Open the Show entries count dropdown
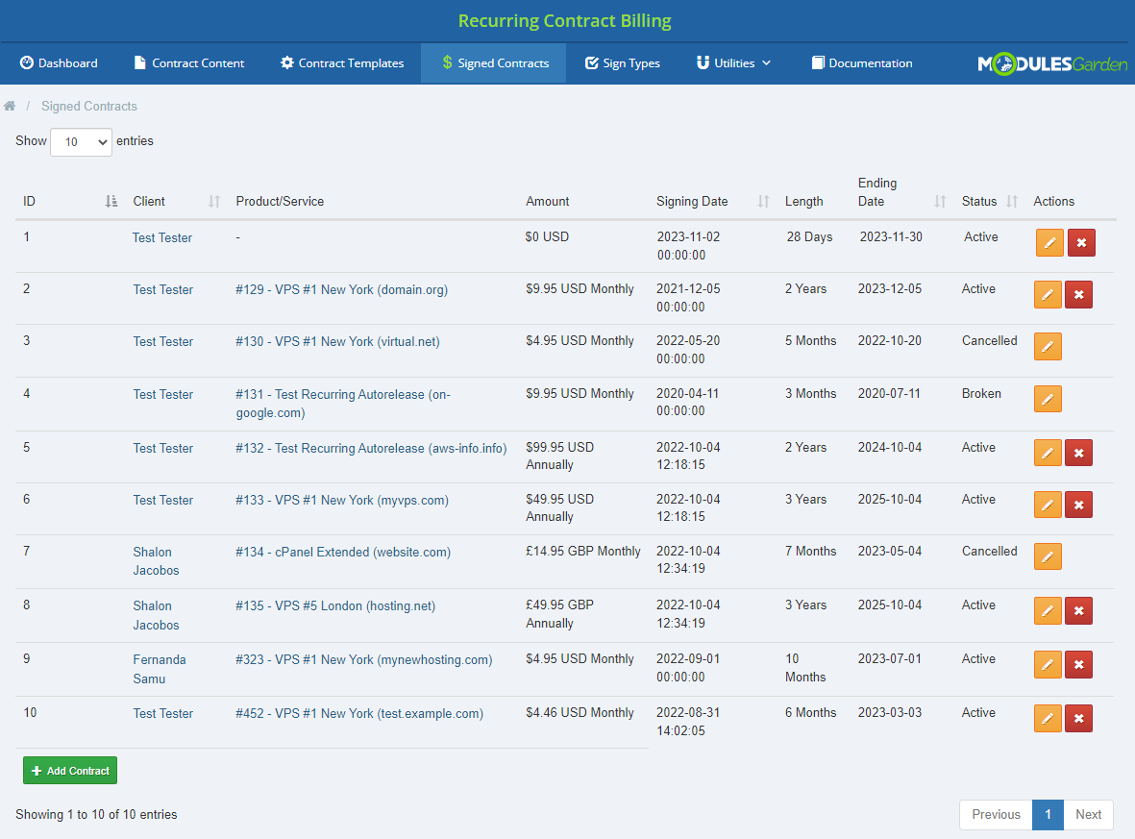Viewport: 1135px width, 839px height. click(x=81, y=142)
